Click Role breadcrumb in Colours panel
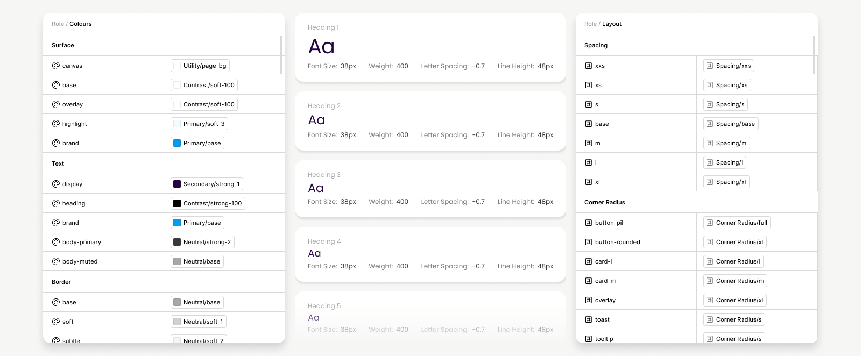Image resolution: width=861 pixels, height=356 pixels. [x=58, y=24]
